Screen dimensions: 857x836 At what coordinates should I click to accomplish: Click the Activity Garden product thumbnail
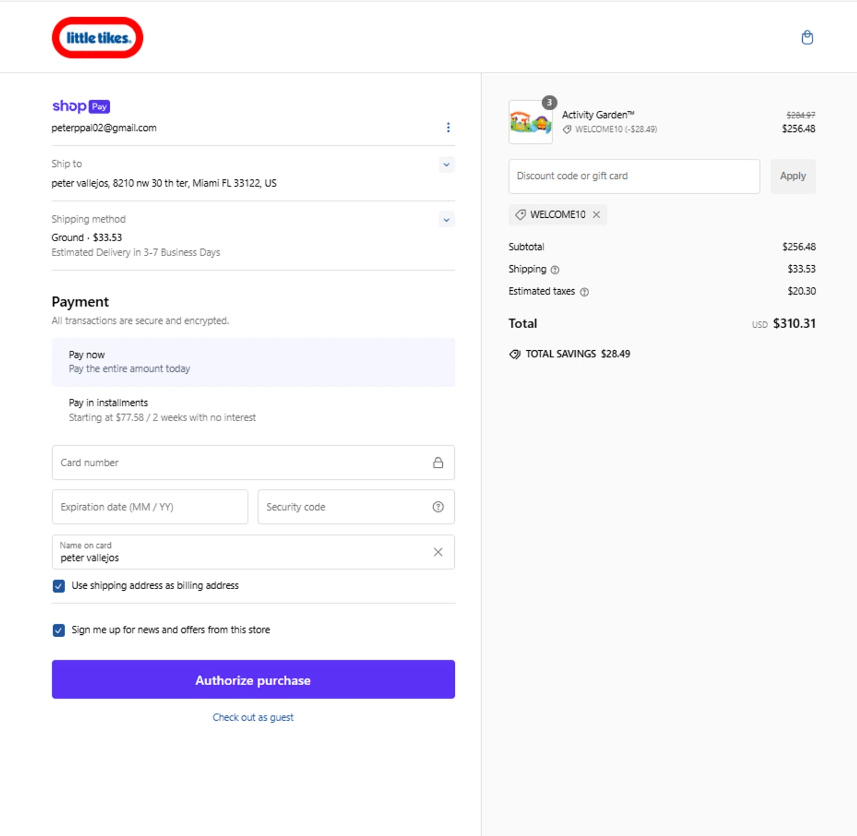[531, 122]
